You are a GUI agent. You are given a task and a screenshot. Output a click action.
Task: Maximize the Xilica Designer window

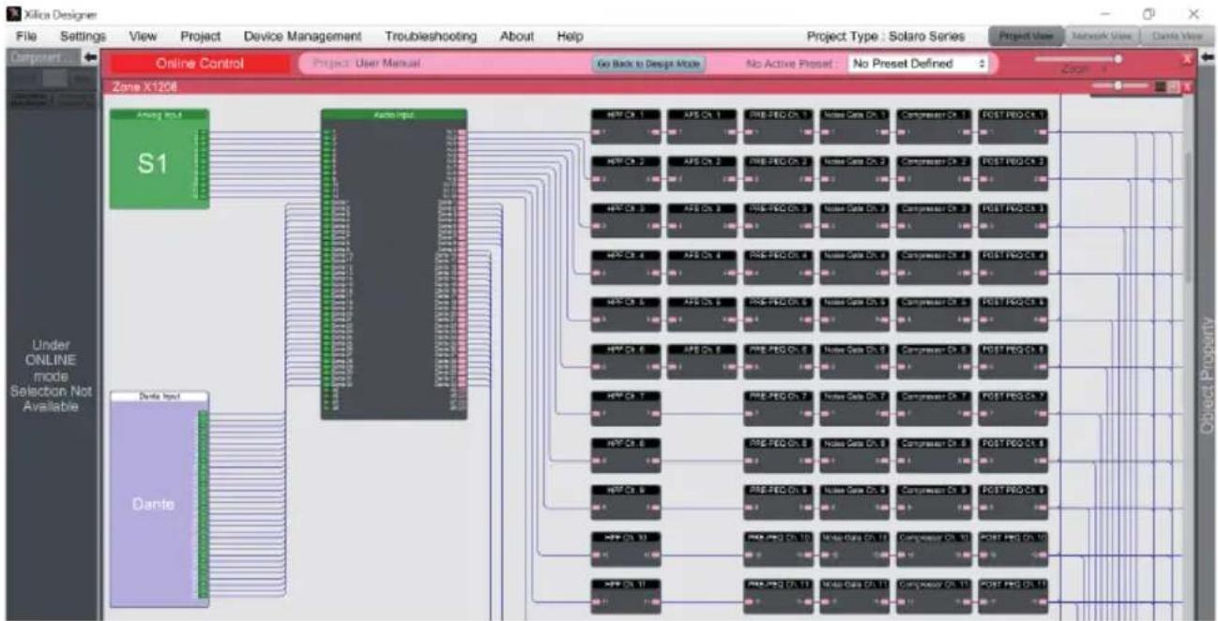click(1148, 12)
